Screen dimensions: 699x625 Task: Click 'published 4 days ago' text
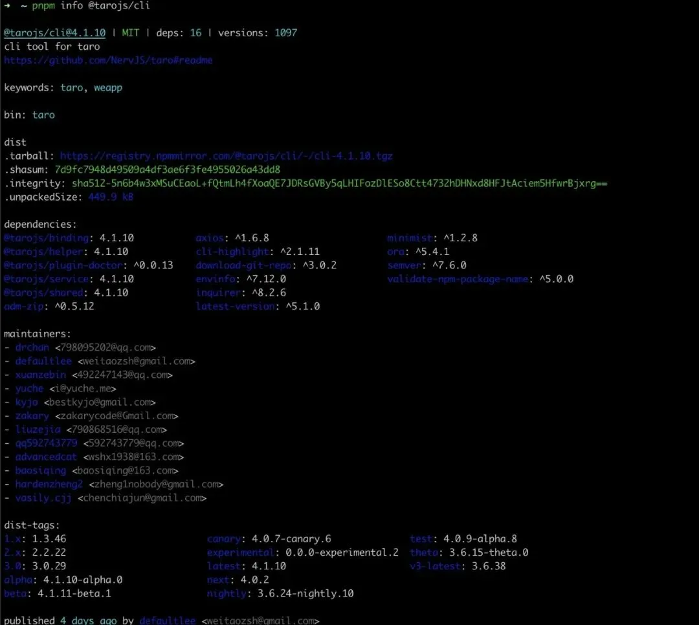(60, 620)
